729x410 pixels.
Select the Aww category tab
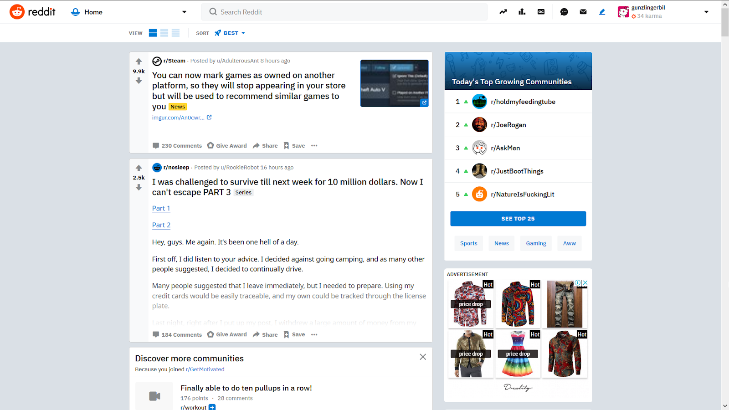(x=570, y=243)
